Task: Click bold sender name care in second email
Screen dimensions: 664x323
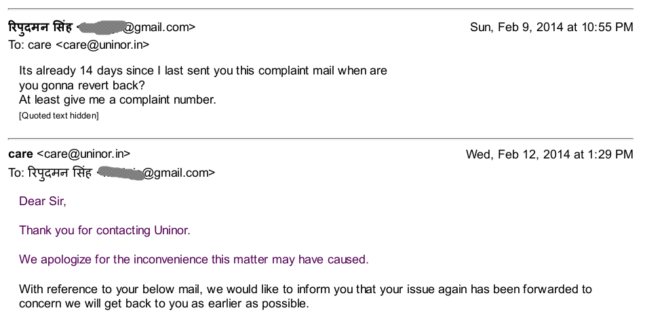Action: [x=20, y=154]
